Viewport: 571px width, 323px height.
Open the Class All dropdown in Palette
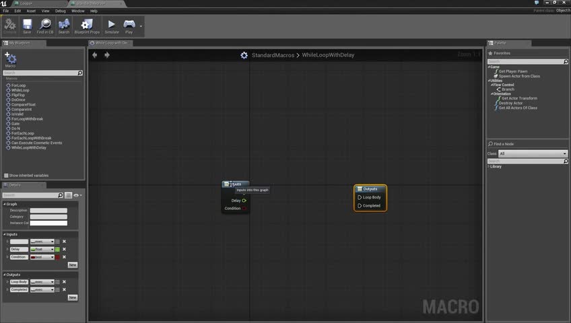tap(533, 153)
